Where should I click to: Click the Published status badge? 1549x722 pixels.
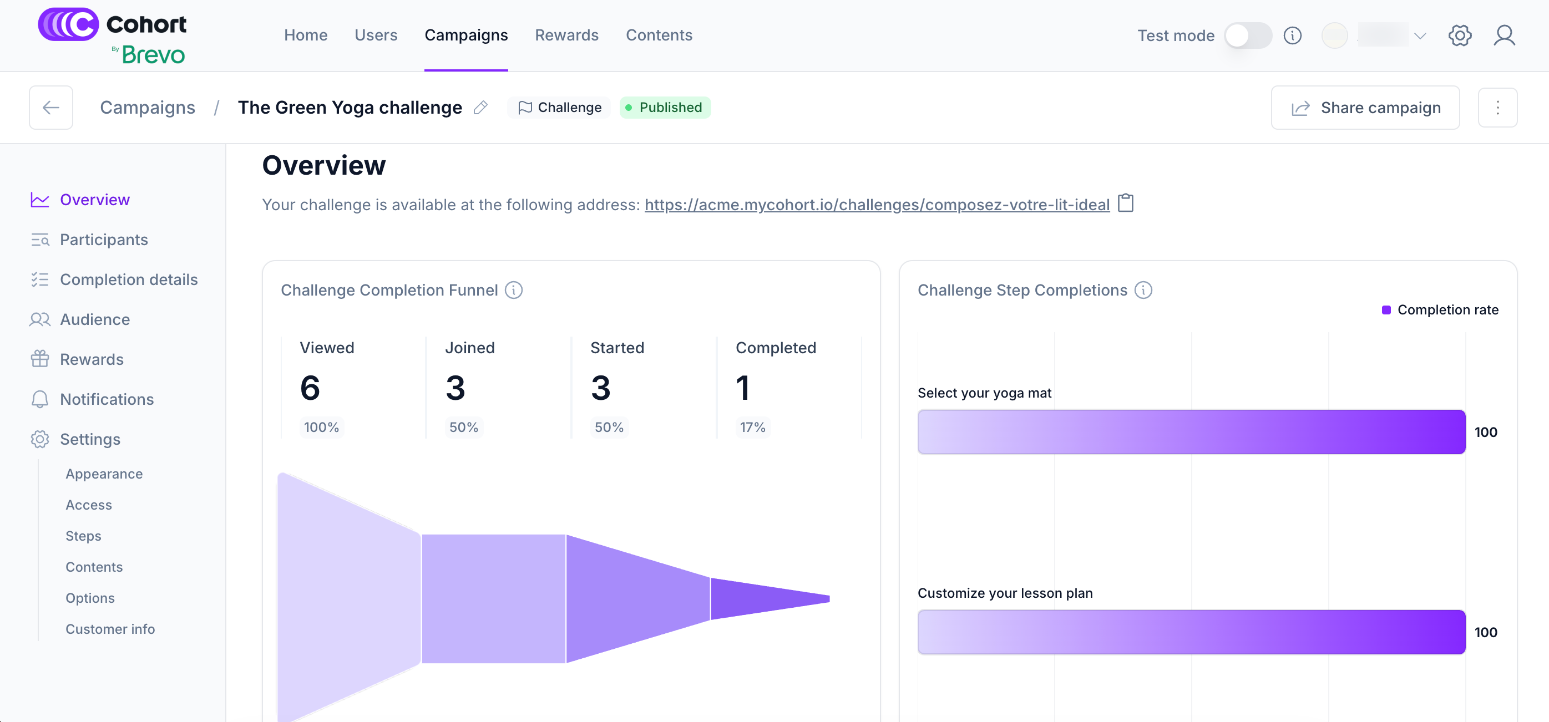[665, 107]
